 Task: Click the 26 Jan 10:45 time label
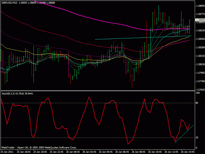pyautogui.click(x=155, y=152)
